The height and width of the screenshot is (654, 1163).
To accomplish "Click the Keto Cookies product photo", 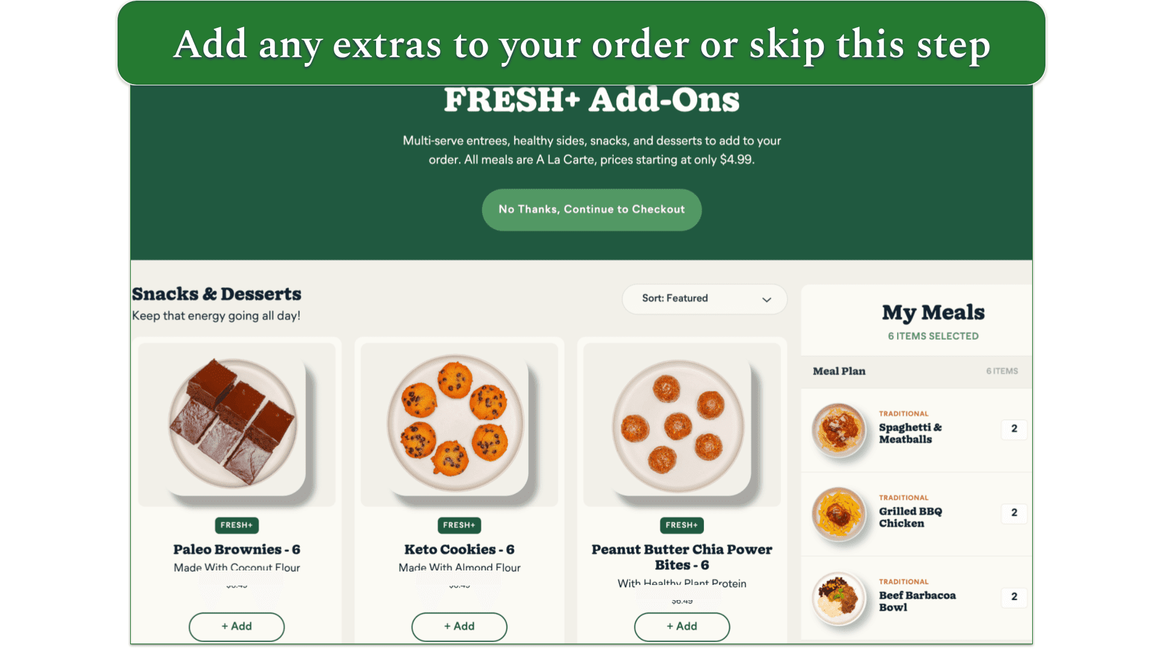I will click(459, 424).
